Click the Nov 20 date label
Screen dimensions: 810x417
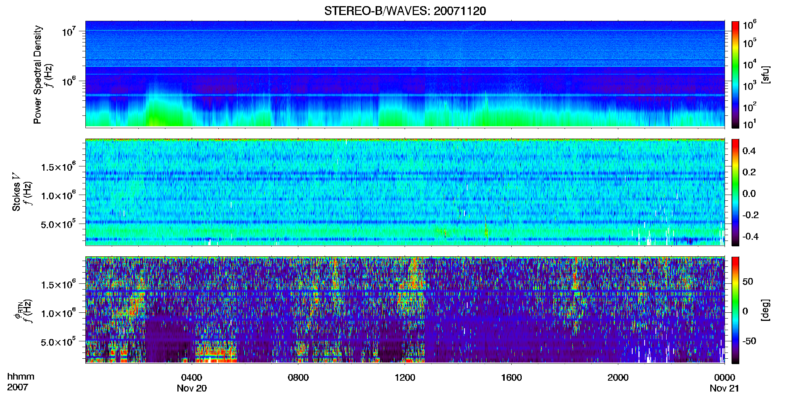(192, 388)
